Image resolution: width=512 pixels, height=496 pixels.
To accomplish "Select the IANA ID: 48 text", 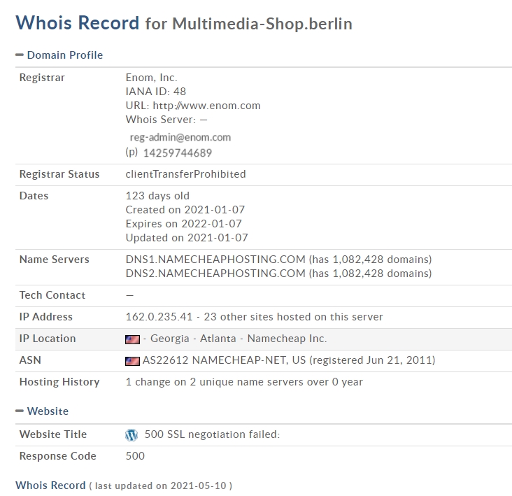I will click(x=156, y=92).
